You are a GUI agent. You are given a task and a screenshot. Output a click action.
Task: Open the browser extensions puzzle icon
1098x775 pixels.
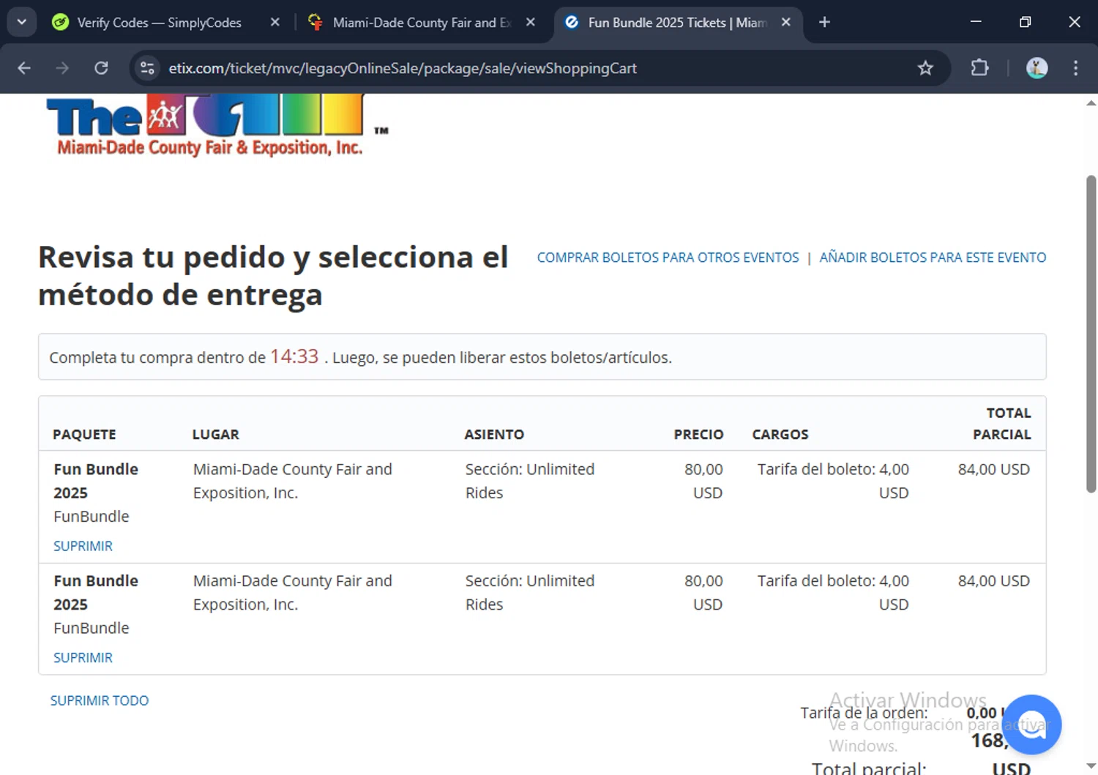pos(979,68)
